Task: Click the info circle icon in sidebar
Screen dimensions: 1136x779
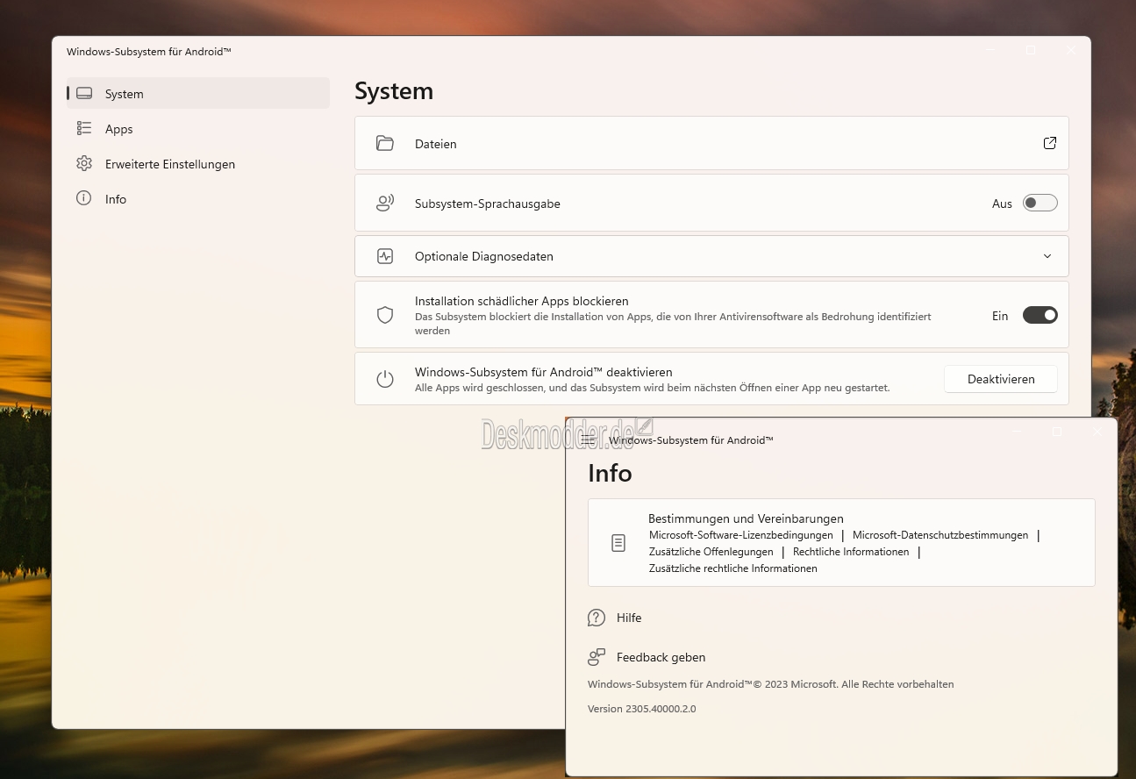Action: 84,198
